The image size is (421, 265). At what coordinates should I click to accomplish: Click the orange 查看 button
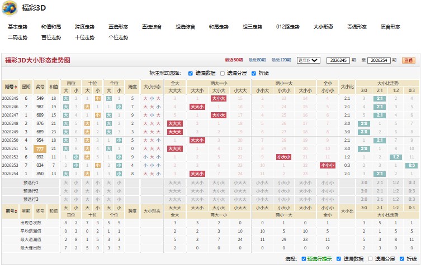point(408,60)
